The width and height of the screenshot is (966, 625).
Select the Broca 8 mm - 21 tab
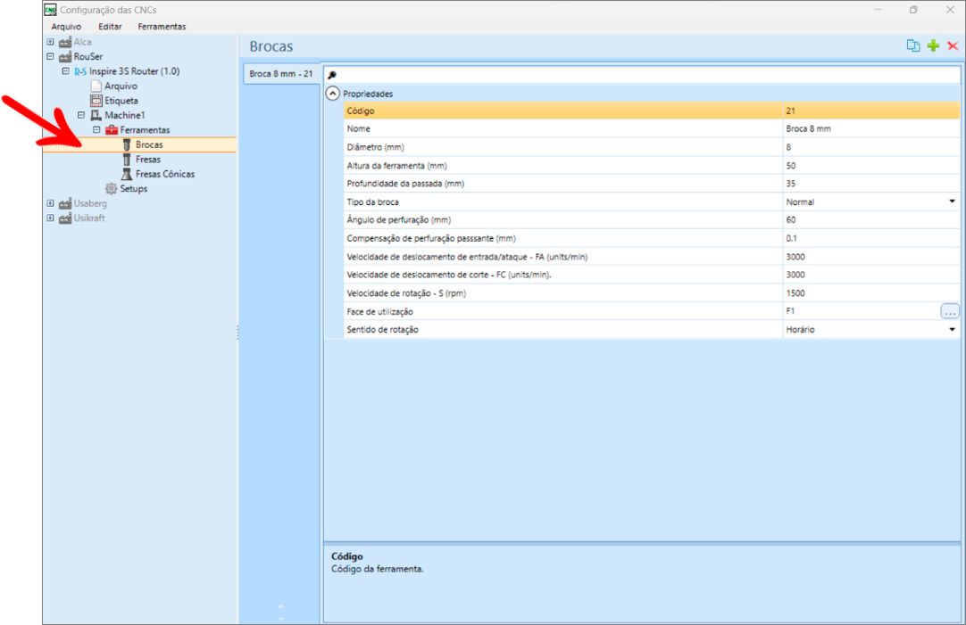280,74
